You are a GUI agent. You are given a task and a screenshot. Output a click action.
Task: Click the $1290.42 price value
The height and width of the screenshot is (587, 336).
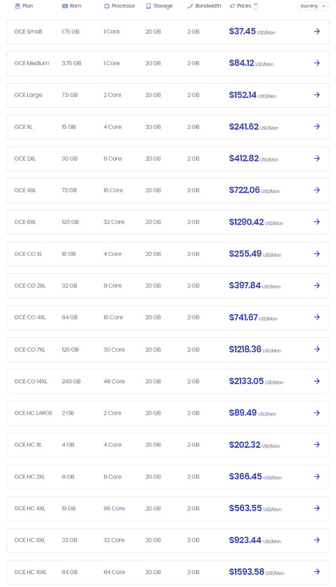coord(246,222)
